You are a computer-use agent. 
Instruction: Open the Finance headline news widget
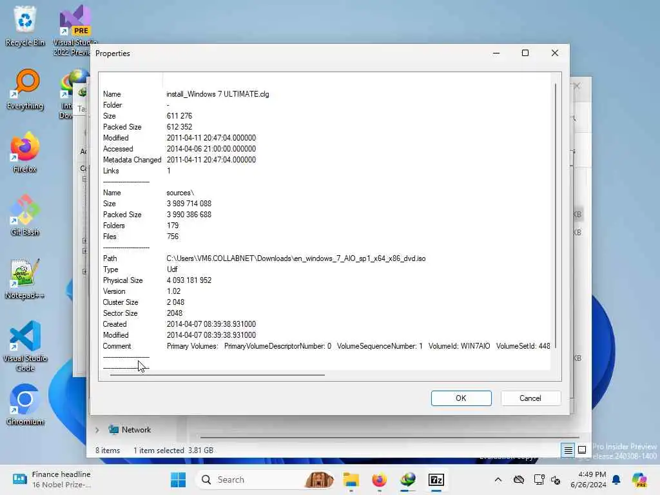click(x=52, y=480)
